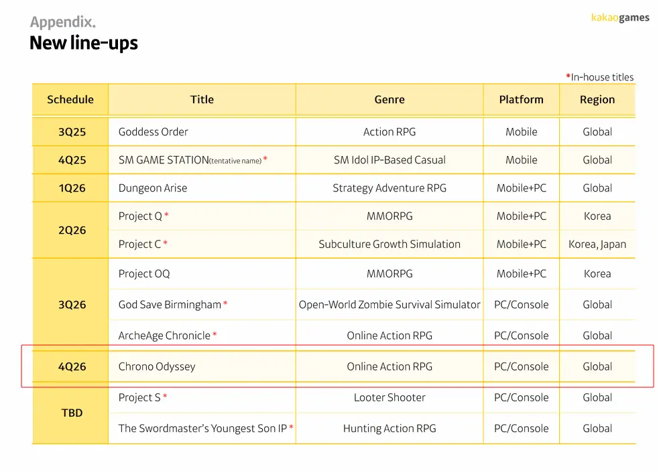Click the 'Looter Shooter' genre
The image size is (659, 473).
[390, 397]
